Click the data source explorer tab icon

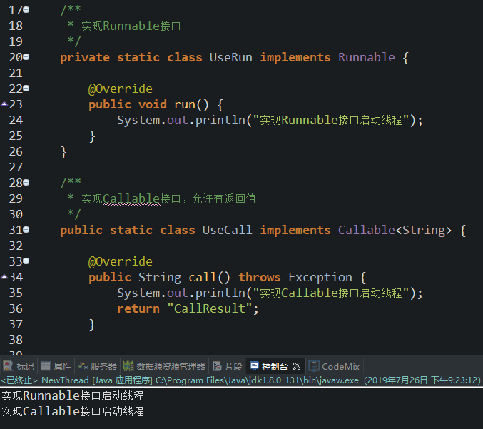tap(128, 366)
